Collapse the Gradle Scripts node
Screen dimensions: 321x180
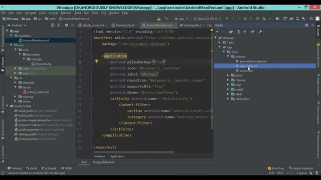(x=7, y=106)
